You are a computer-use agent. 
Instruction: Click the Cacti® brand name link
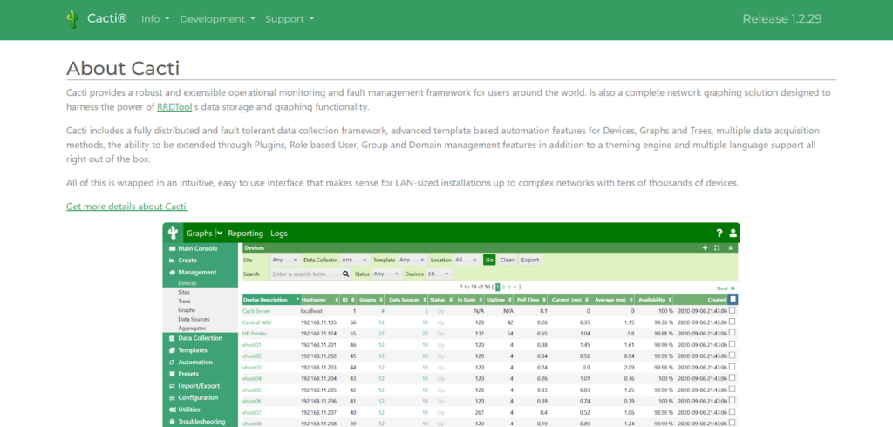(107, 19)
